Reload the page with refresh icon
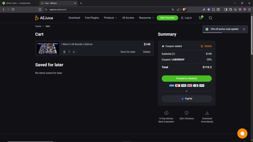This screenshot has height=142, width=253. pyautogui.click(x=13, y=9)
